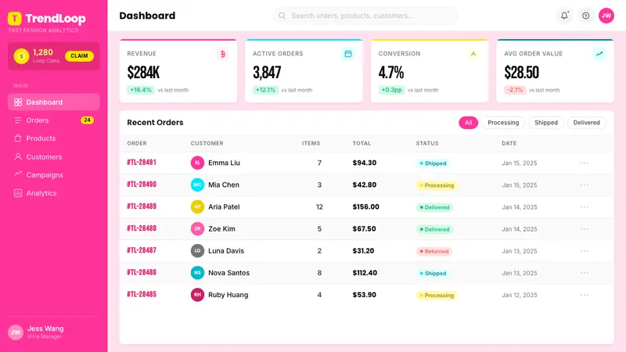This screenshot has width=626, height=352.
Task: Click the Dashboard grid icon in sidebar
Action: [x=18, y=102]
